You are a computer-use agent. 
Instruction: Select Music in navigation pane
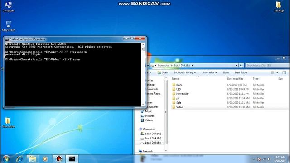[x=146, y=111]
